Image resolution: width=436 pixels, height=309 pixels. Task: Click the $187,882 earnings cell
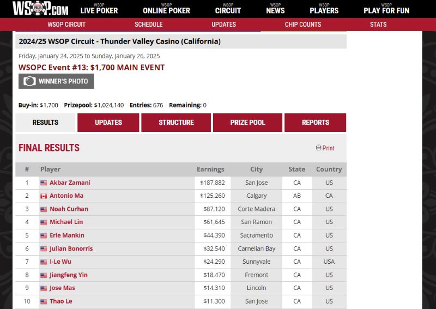[x=213, y=183]
